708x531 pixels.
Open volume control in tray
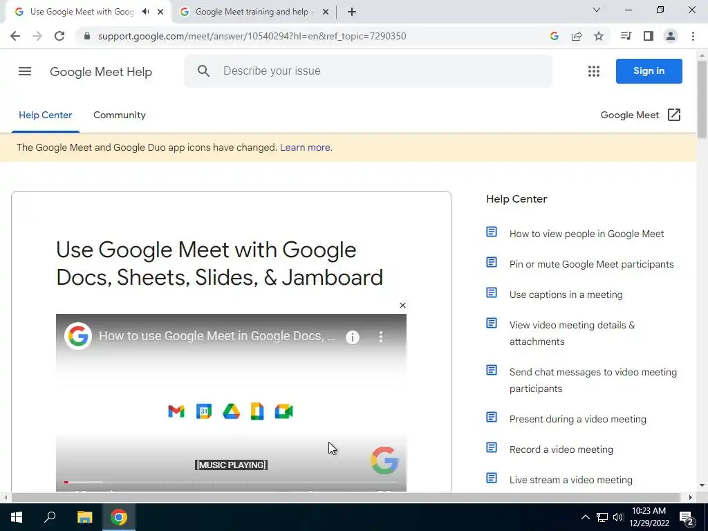tap(618, 517)
